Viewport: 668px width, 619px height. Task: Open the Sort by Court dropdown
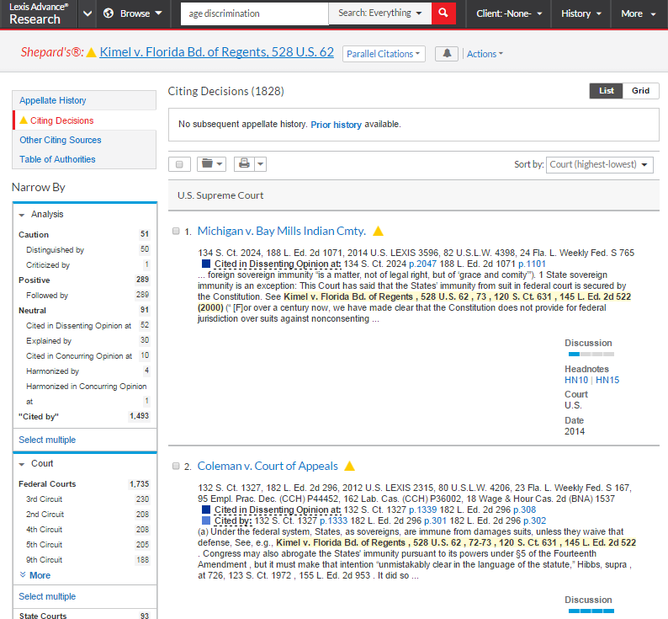pos(599,164)
